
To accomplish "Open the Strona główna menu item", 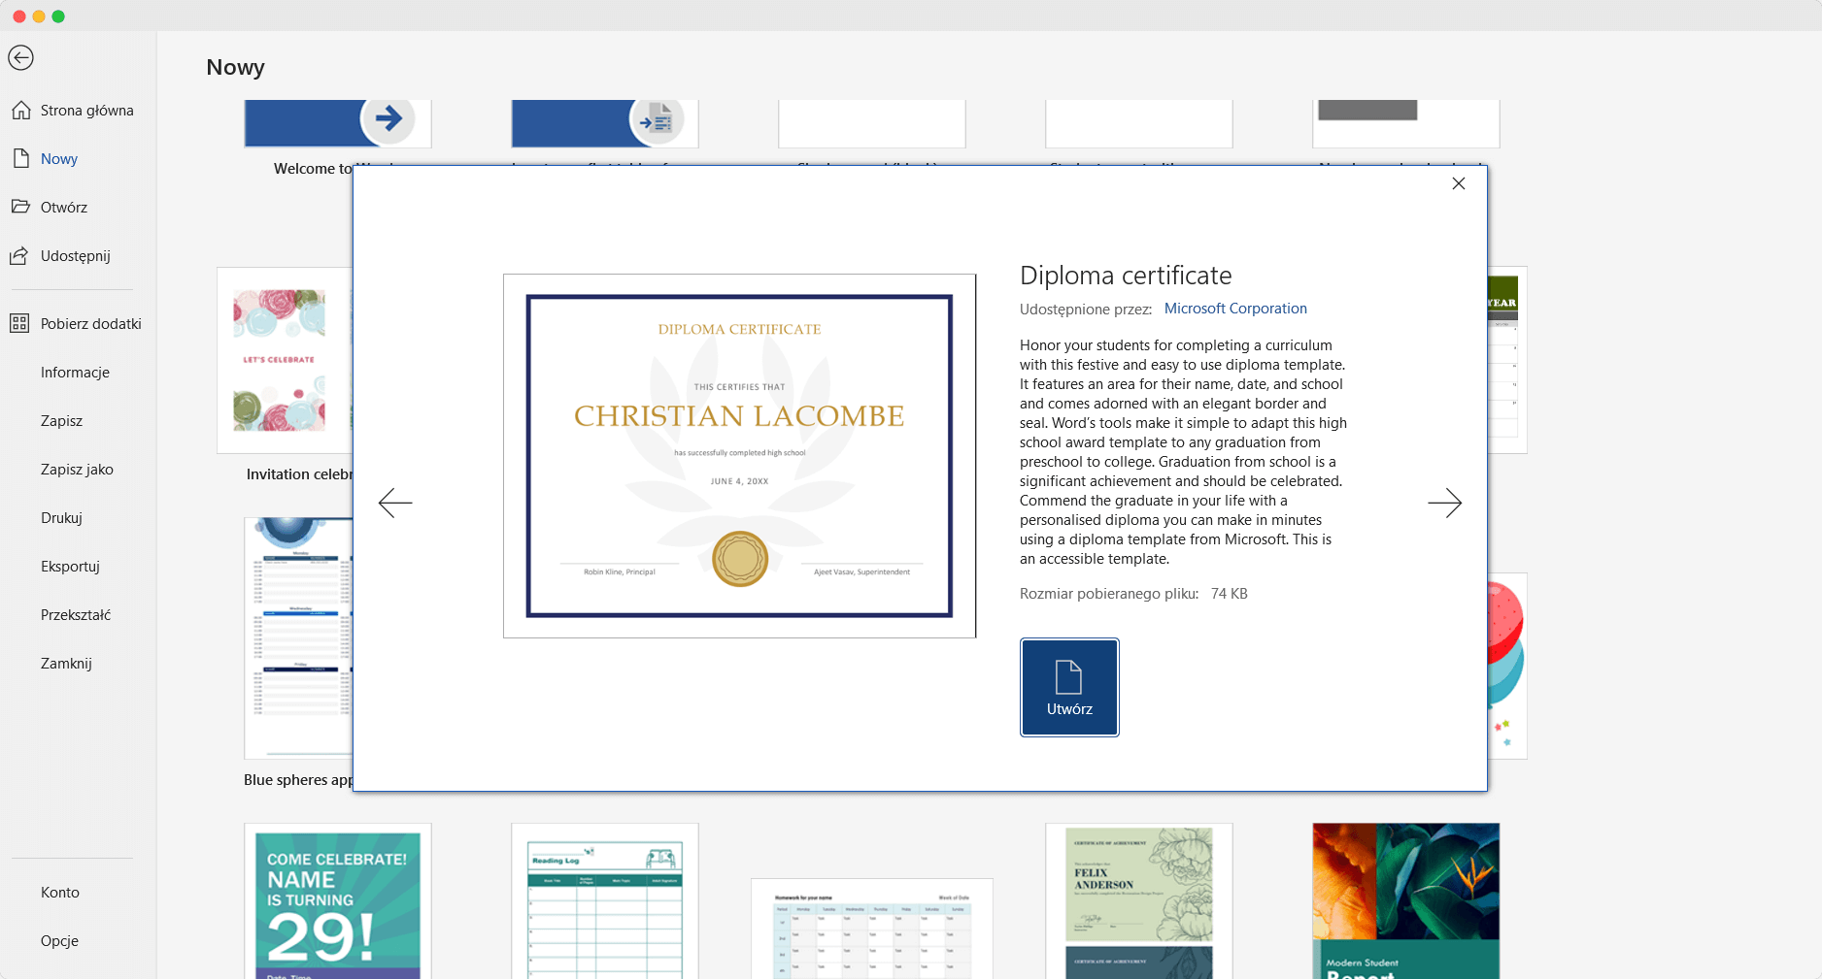I will [87, 111].
